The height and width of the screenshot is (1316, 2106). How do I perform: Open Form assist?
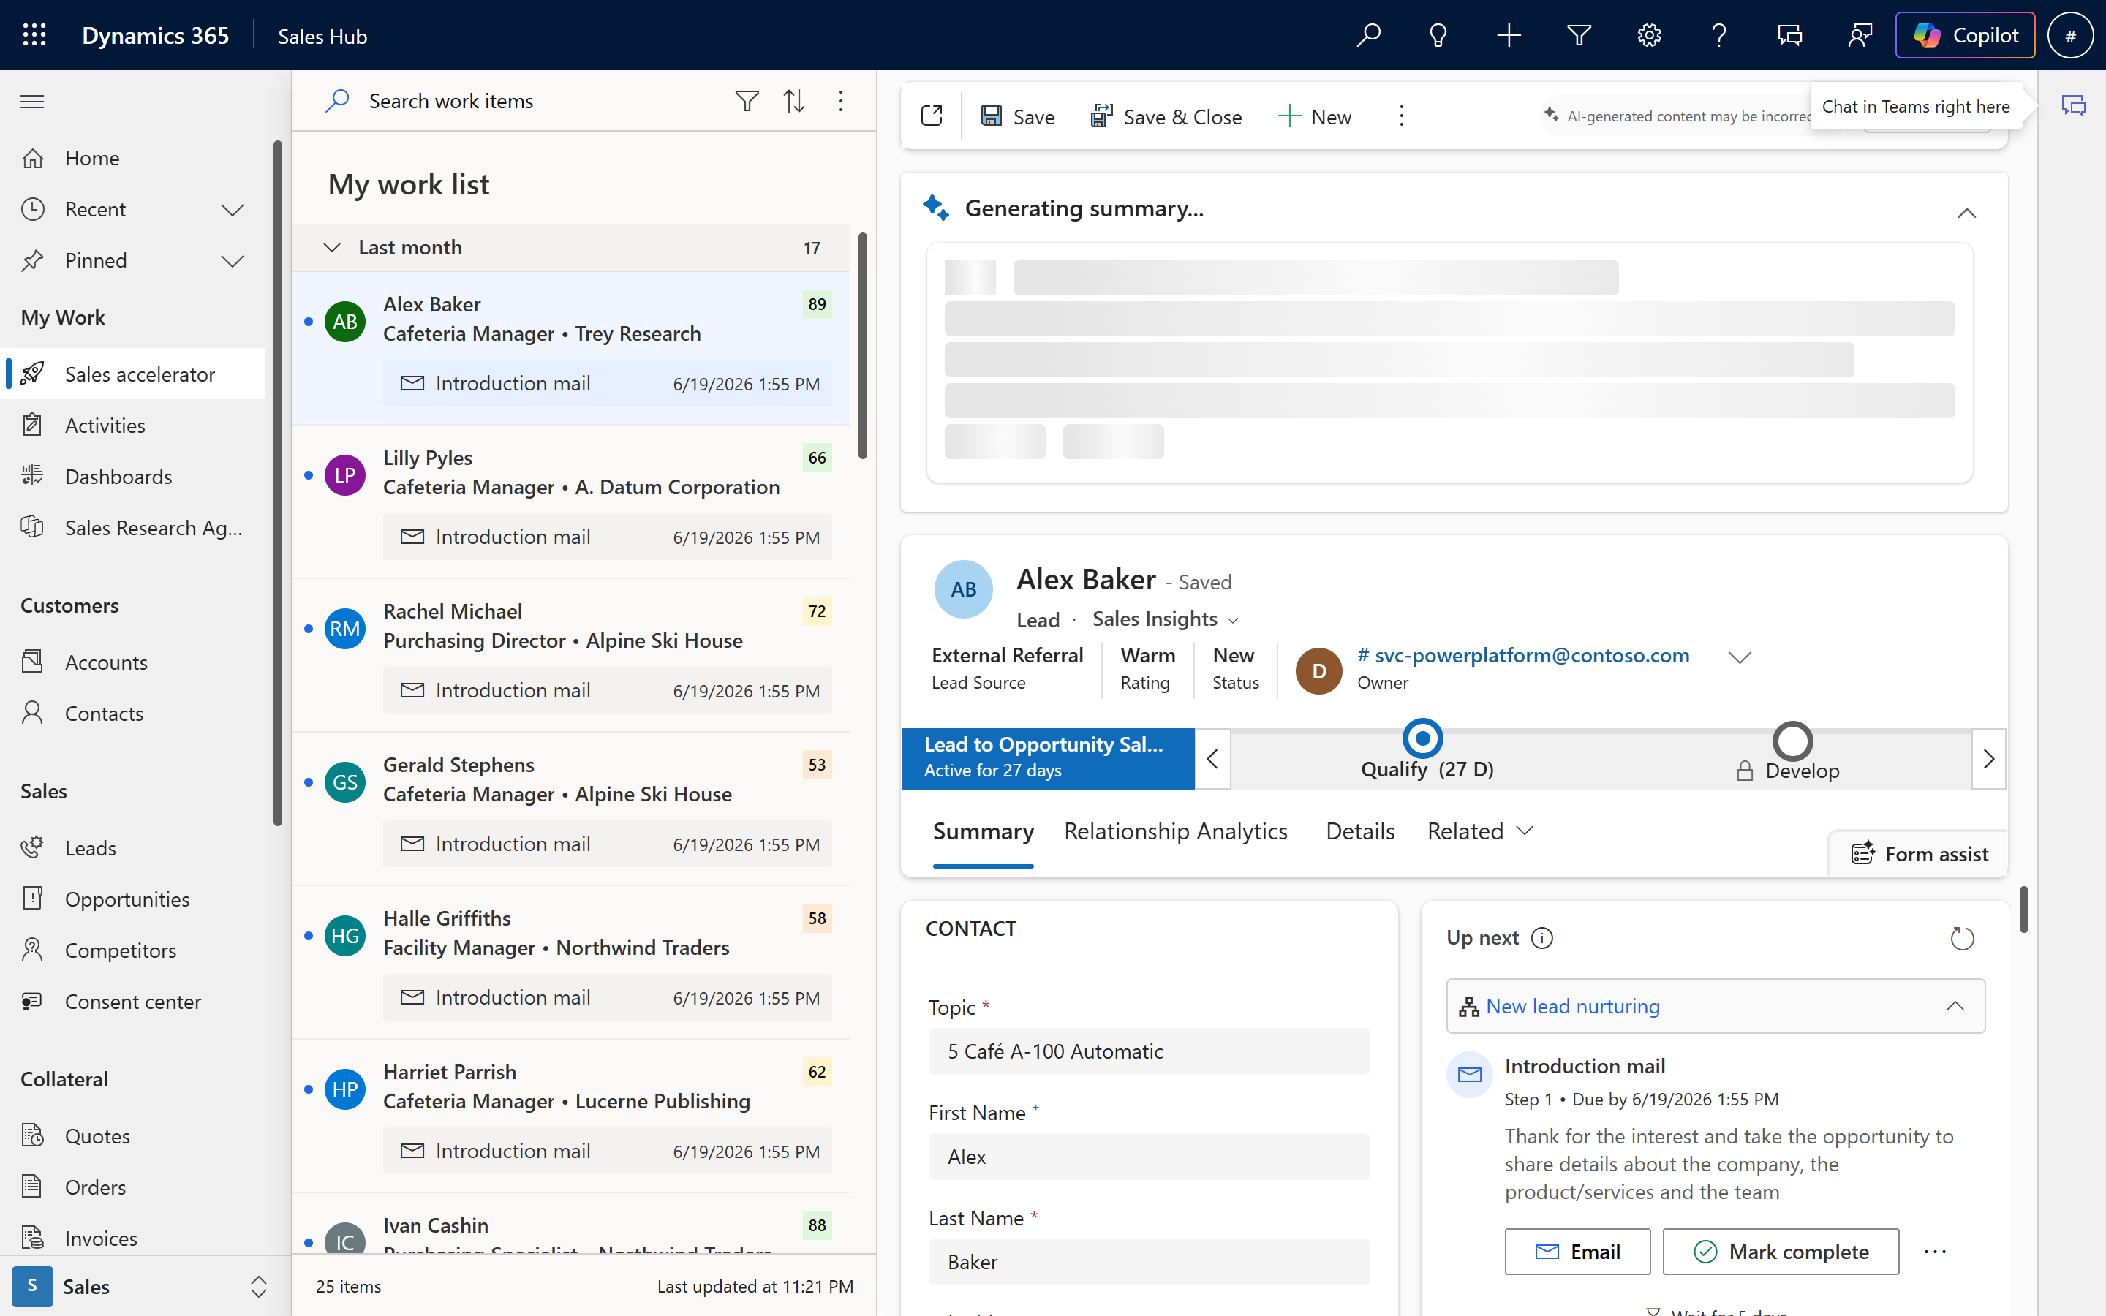point(1919,854)
